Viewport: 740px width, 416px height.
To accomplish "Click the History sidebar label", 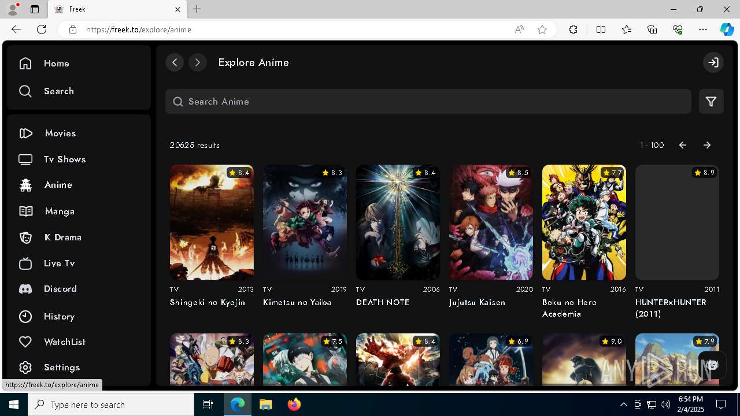I will pos(59,317).
